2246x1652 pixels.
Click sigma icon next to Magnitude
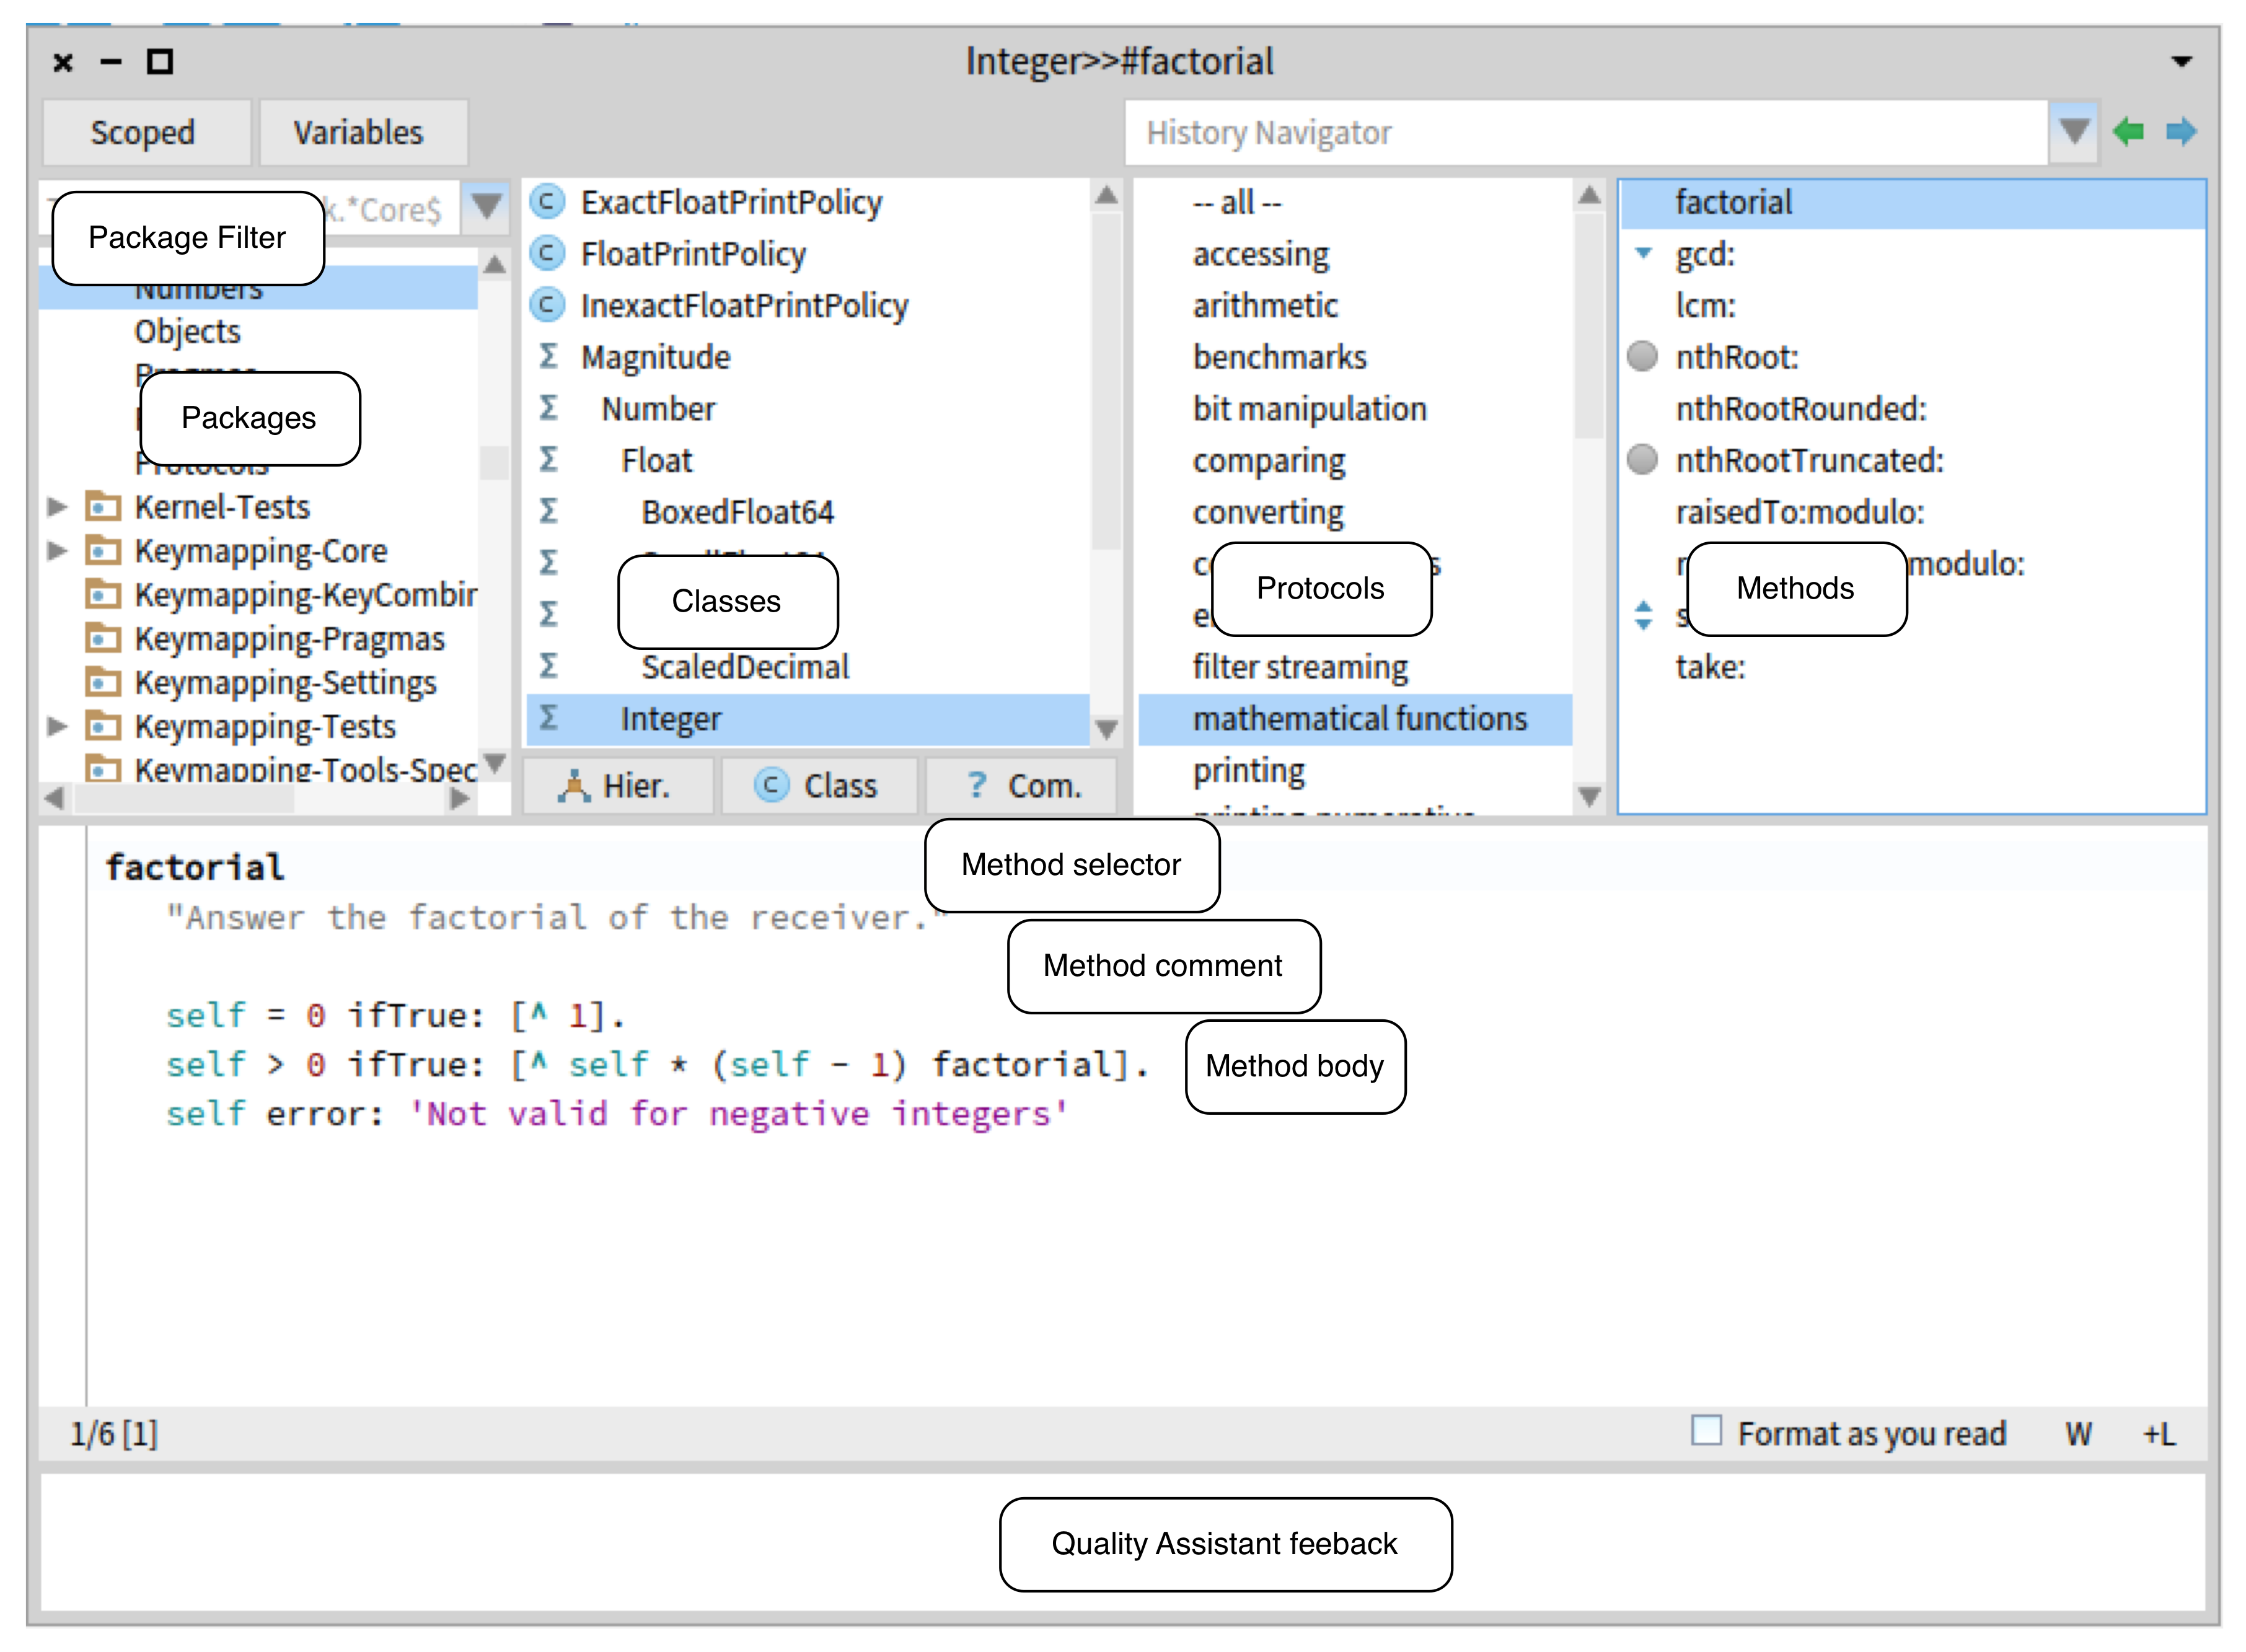pos(548,356)
